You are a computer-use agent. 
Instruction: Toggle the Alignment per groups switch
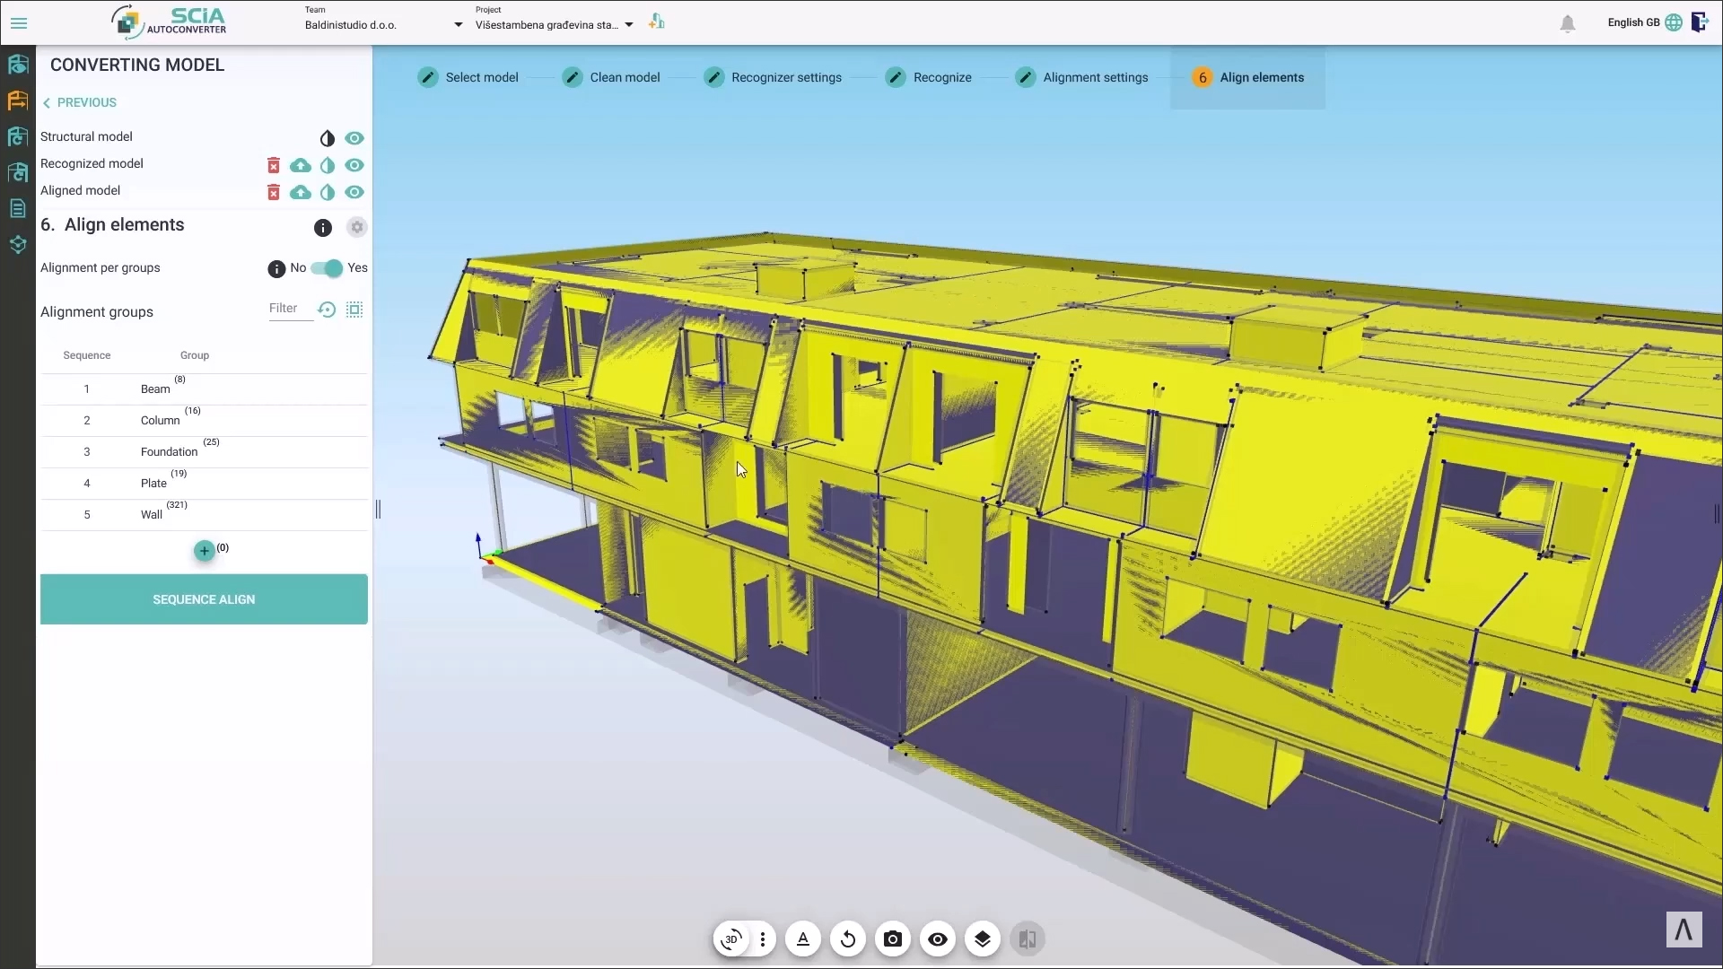point(328,268)
